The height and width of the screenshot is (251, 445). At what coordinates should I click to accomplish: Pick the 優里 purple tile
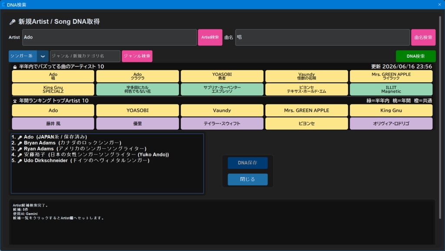click(x=137, y=124)
